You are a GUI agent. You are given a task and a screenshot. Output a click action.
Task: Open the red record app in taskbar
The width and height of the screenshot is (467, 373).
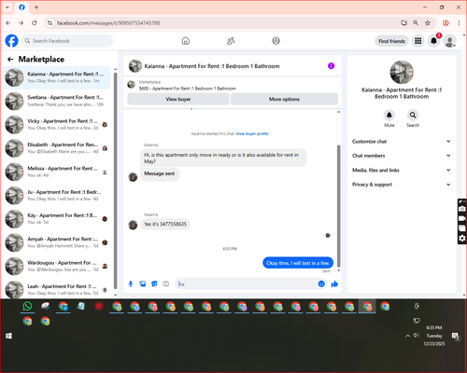point(99,307)
